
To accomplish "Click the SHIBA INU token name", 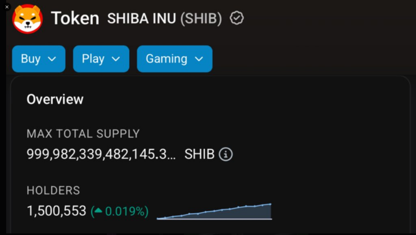I will 142,19.
